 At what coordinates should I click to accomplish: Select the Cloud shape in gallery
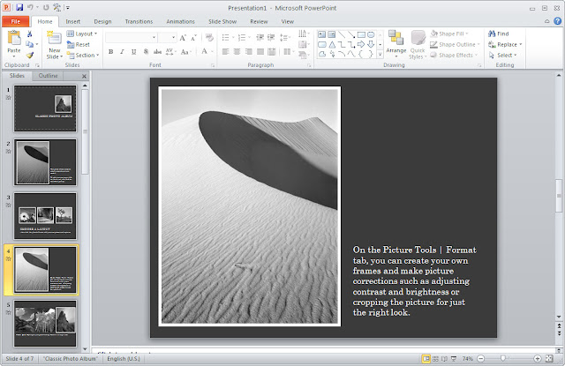tap(321, 55)
